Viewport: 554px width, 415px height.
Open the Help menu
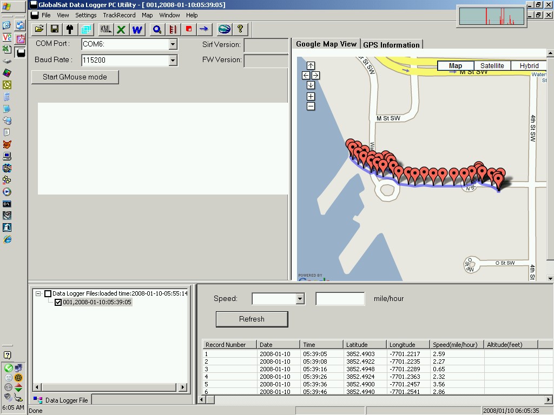tap(192, 15)
